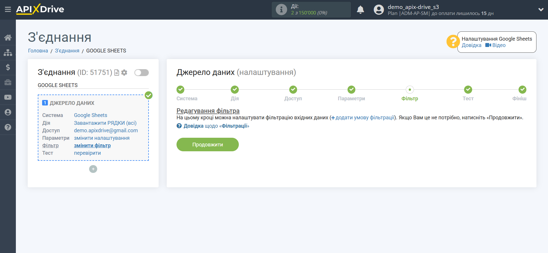Add a new block with plus icon
The width and height of the screenshot is (548, 253).
[93, 169]
